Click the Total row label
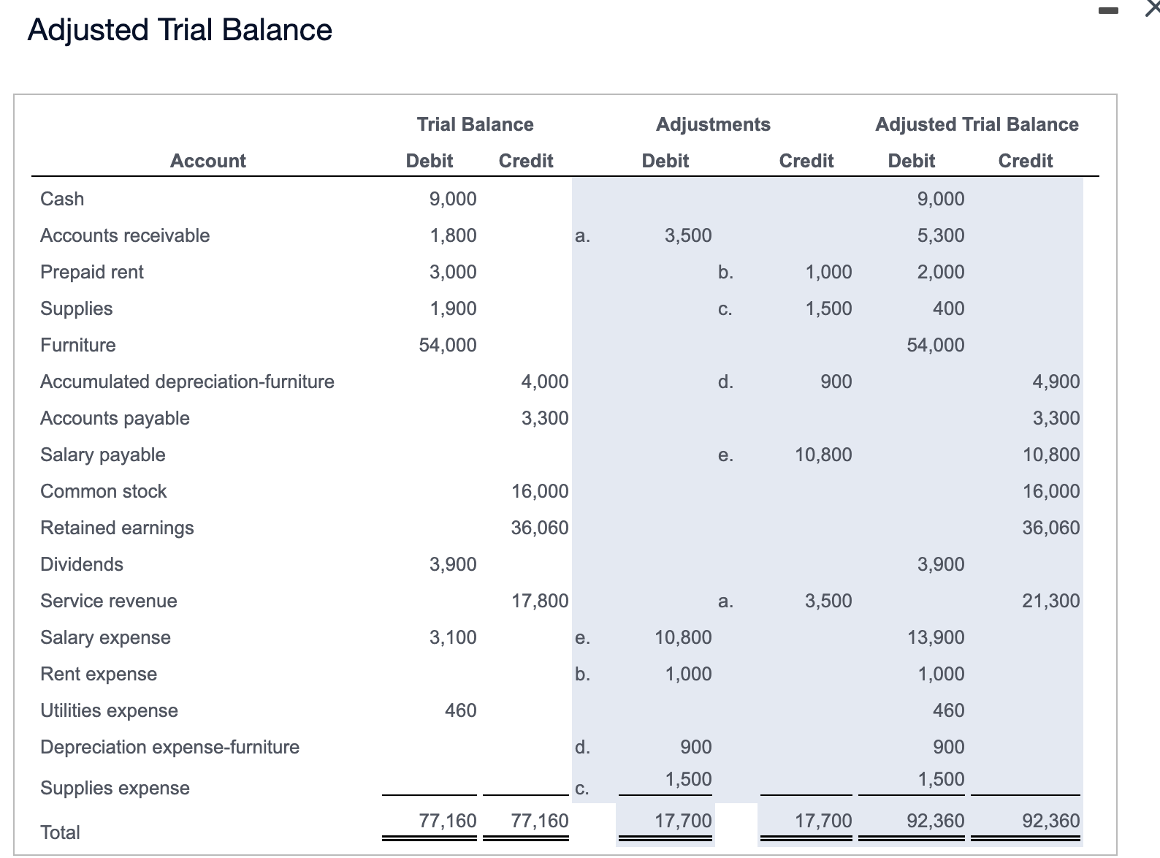1160x858 pixels. coord(60,832)
